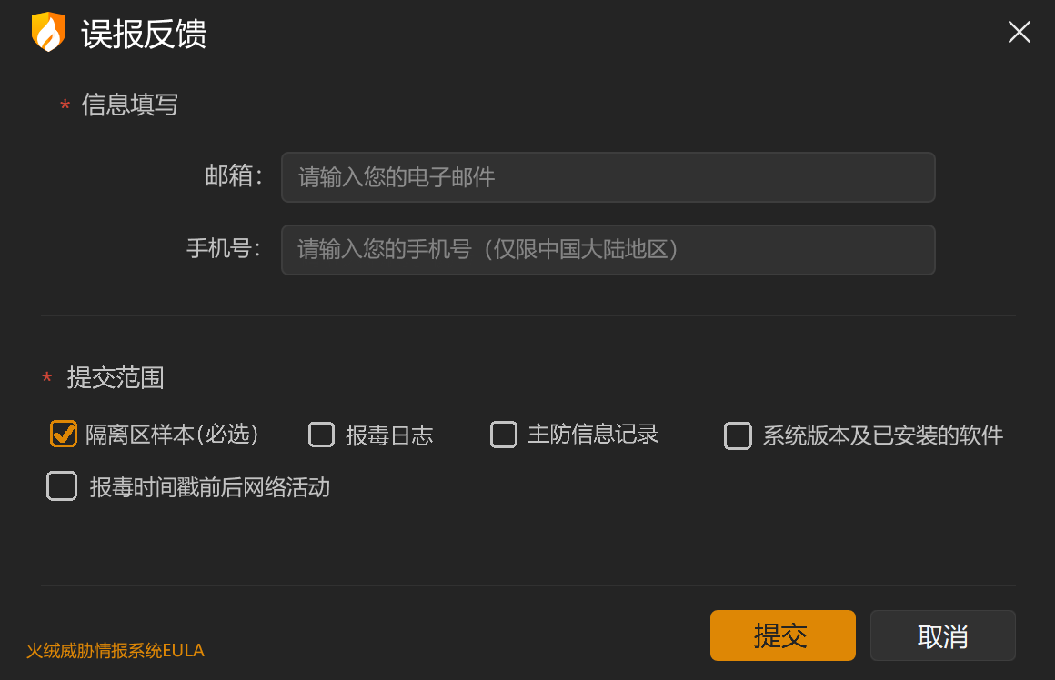
Task: Close the 误报反馈 dialog
Action: click(x=1019, y=32)
